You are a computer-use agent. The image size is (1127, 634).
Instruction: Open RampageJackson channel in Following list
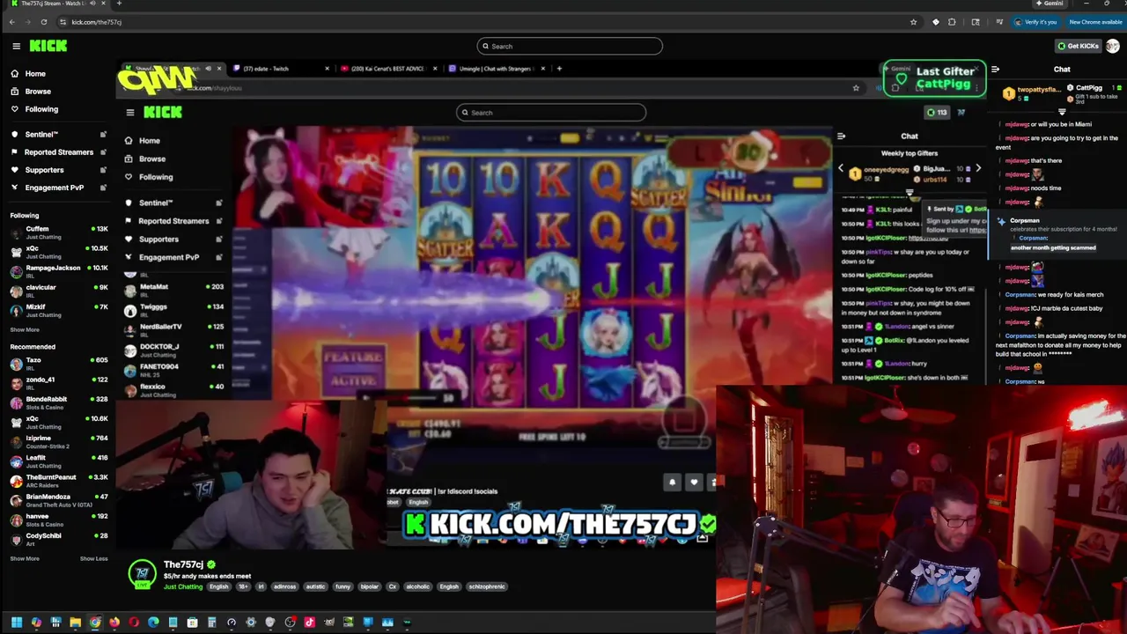click(x=58, y=271)
